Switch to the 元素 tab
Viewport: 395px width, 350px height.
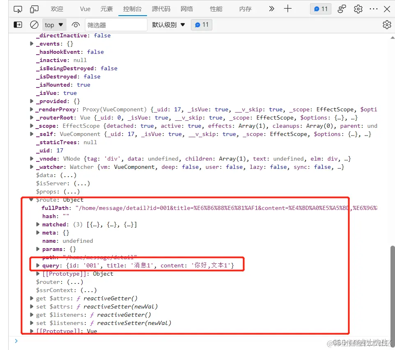click(x=107, y=9)
